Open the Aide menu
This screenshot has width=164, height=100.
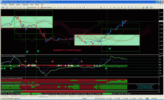42,5
